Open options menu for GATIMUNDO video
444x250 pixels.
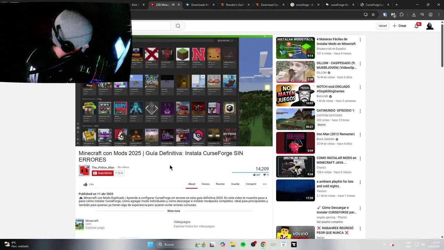[360, 111]
